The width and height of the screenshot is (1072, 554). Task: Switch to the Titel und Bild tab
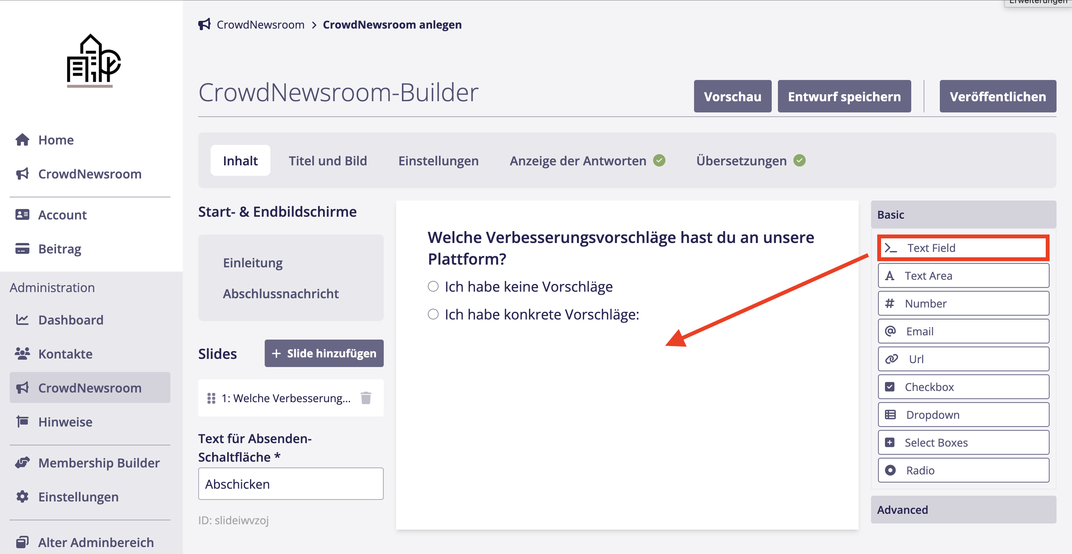coord(327,161)
